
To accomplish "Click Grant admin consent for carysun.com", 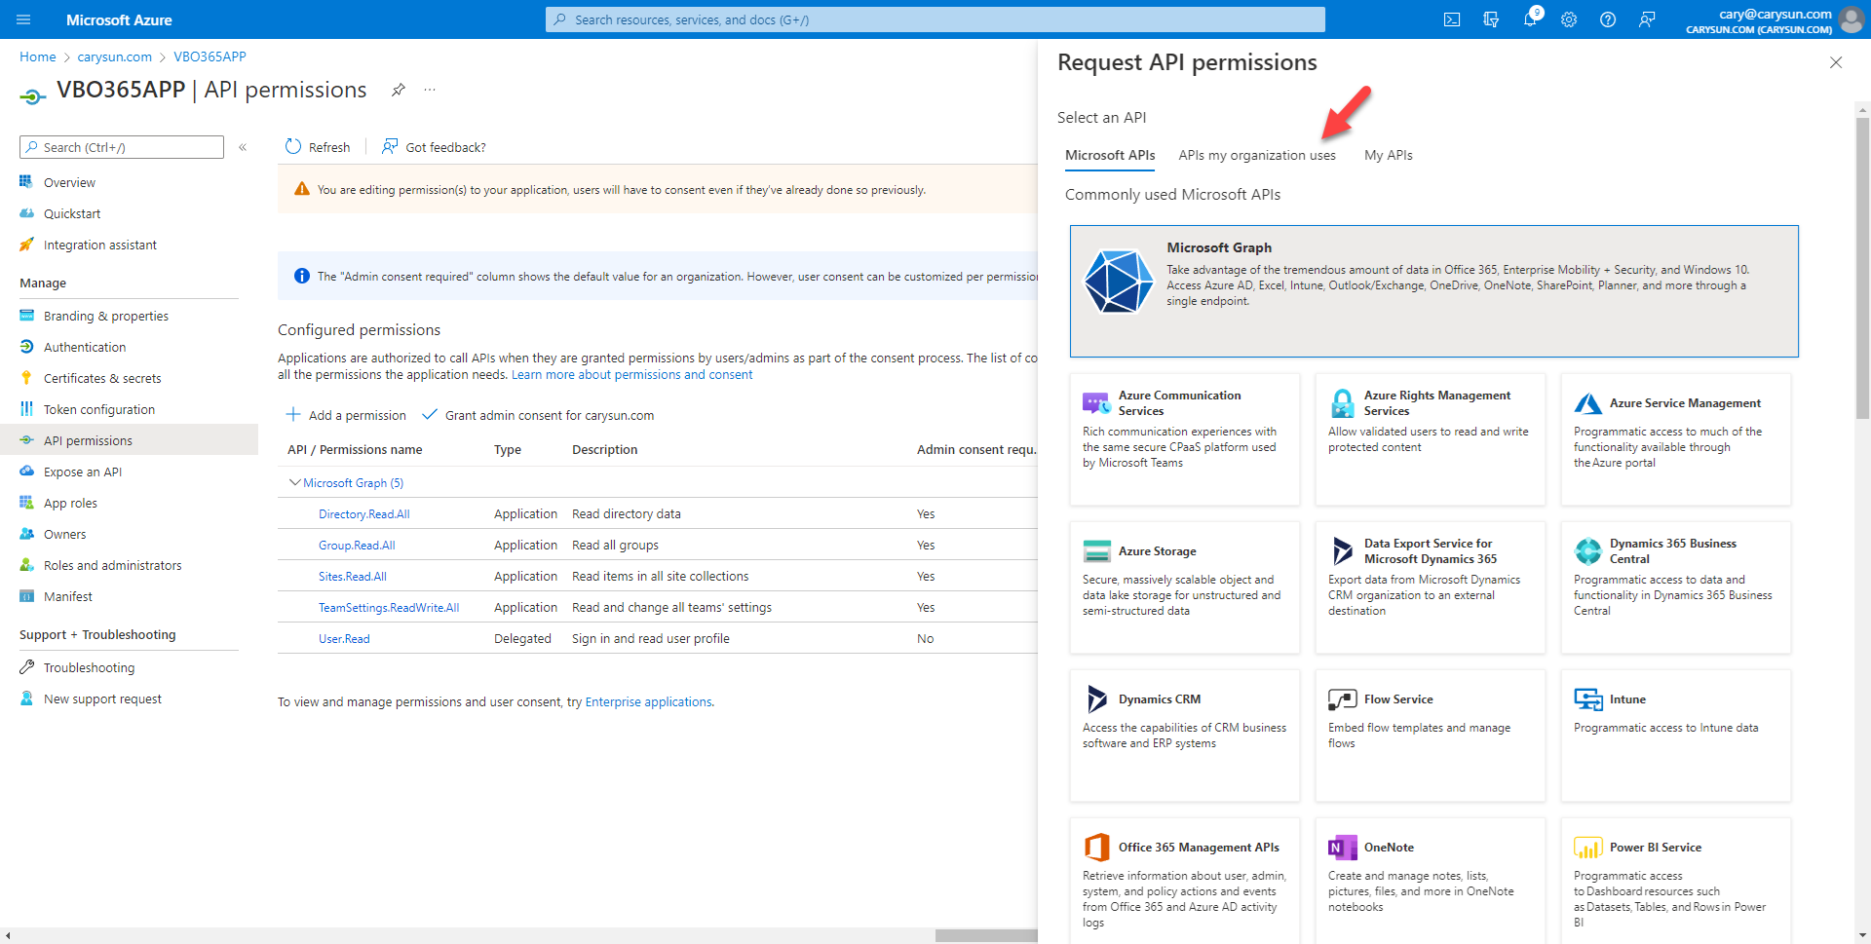I will pos(538,415).
